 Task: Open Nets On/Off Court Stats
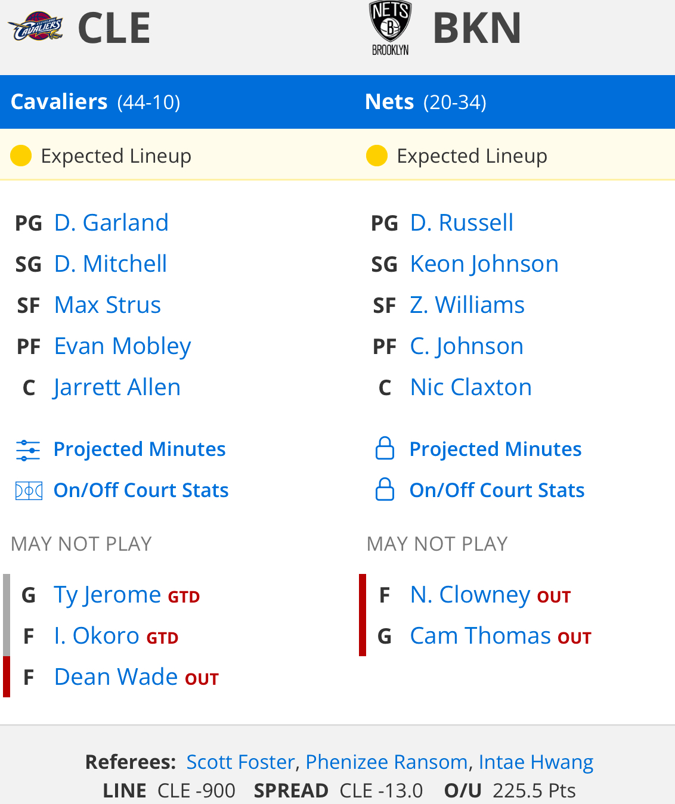[497, 491]
